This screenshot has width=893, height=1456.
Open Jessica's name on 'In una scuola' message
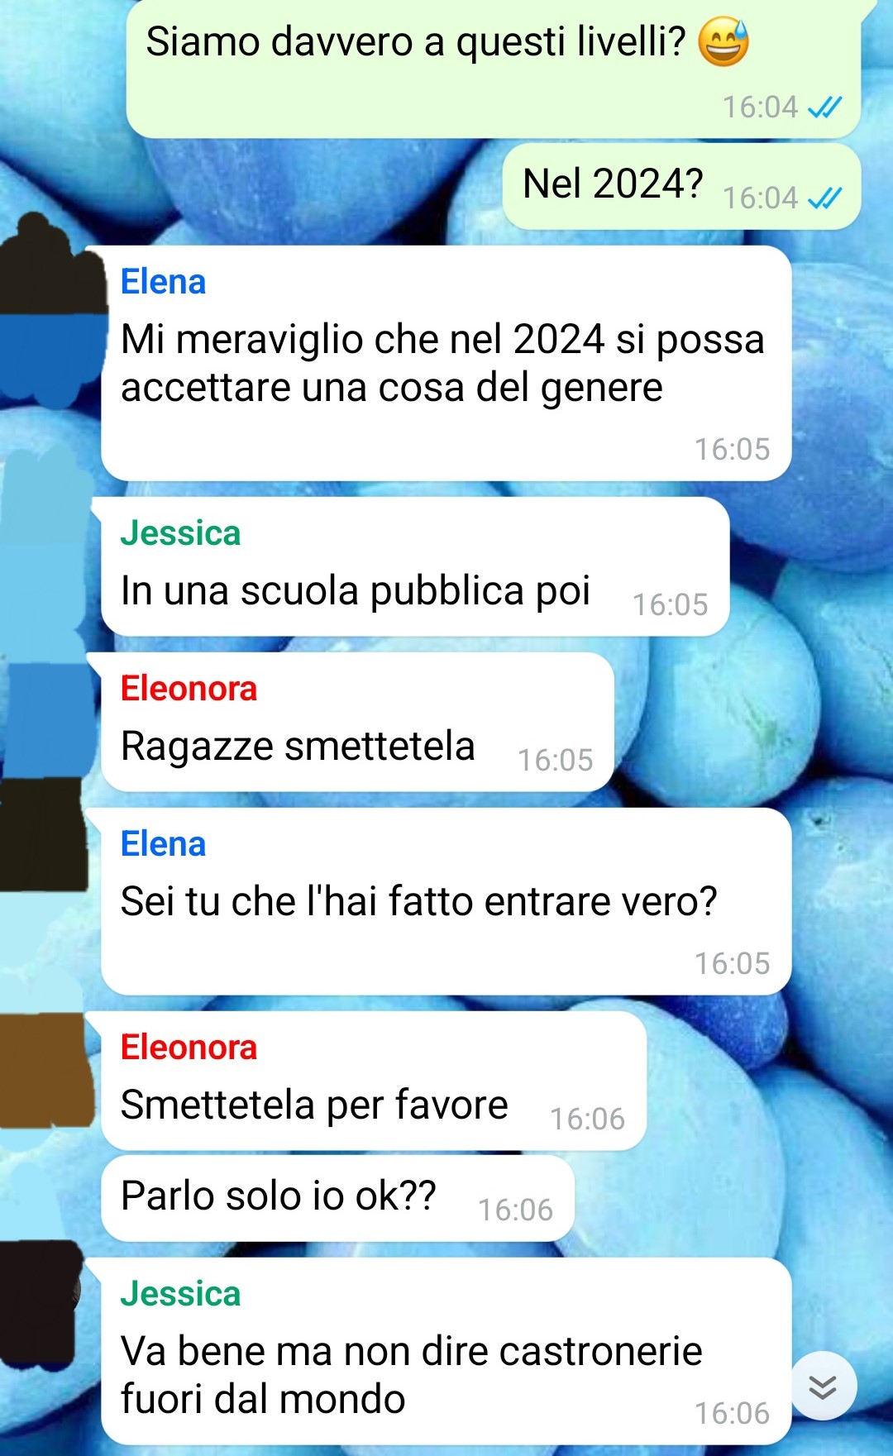(180, 533)
